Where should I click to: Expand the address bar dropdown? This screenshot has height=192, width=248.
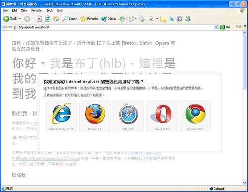pyautogui.click(x=216, y=27)
